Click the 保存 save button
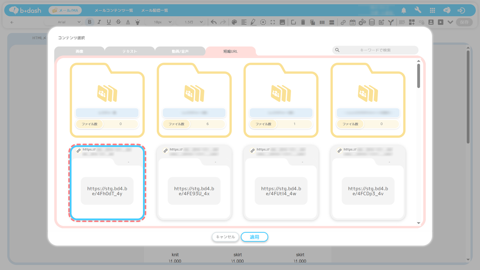Image resolution: width=480 pixels, height=270 pixels. coord(464,22)
